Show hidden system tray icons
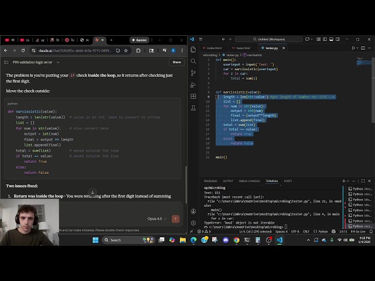 308,240
